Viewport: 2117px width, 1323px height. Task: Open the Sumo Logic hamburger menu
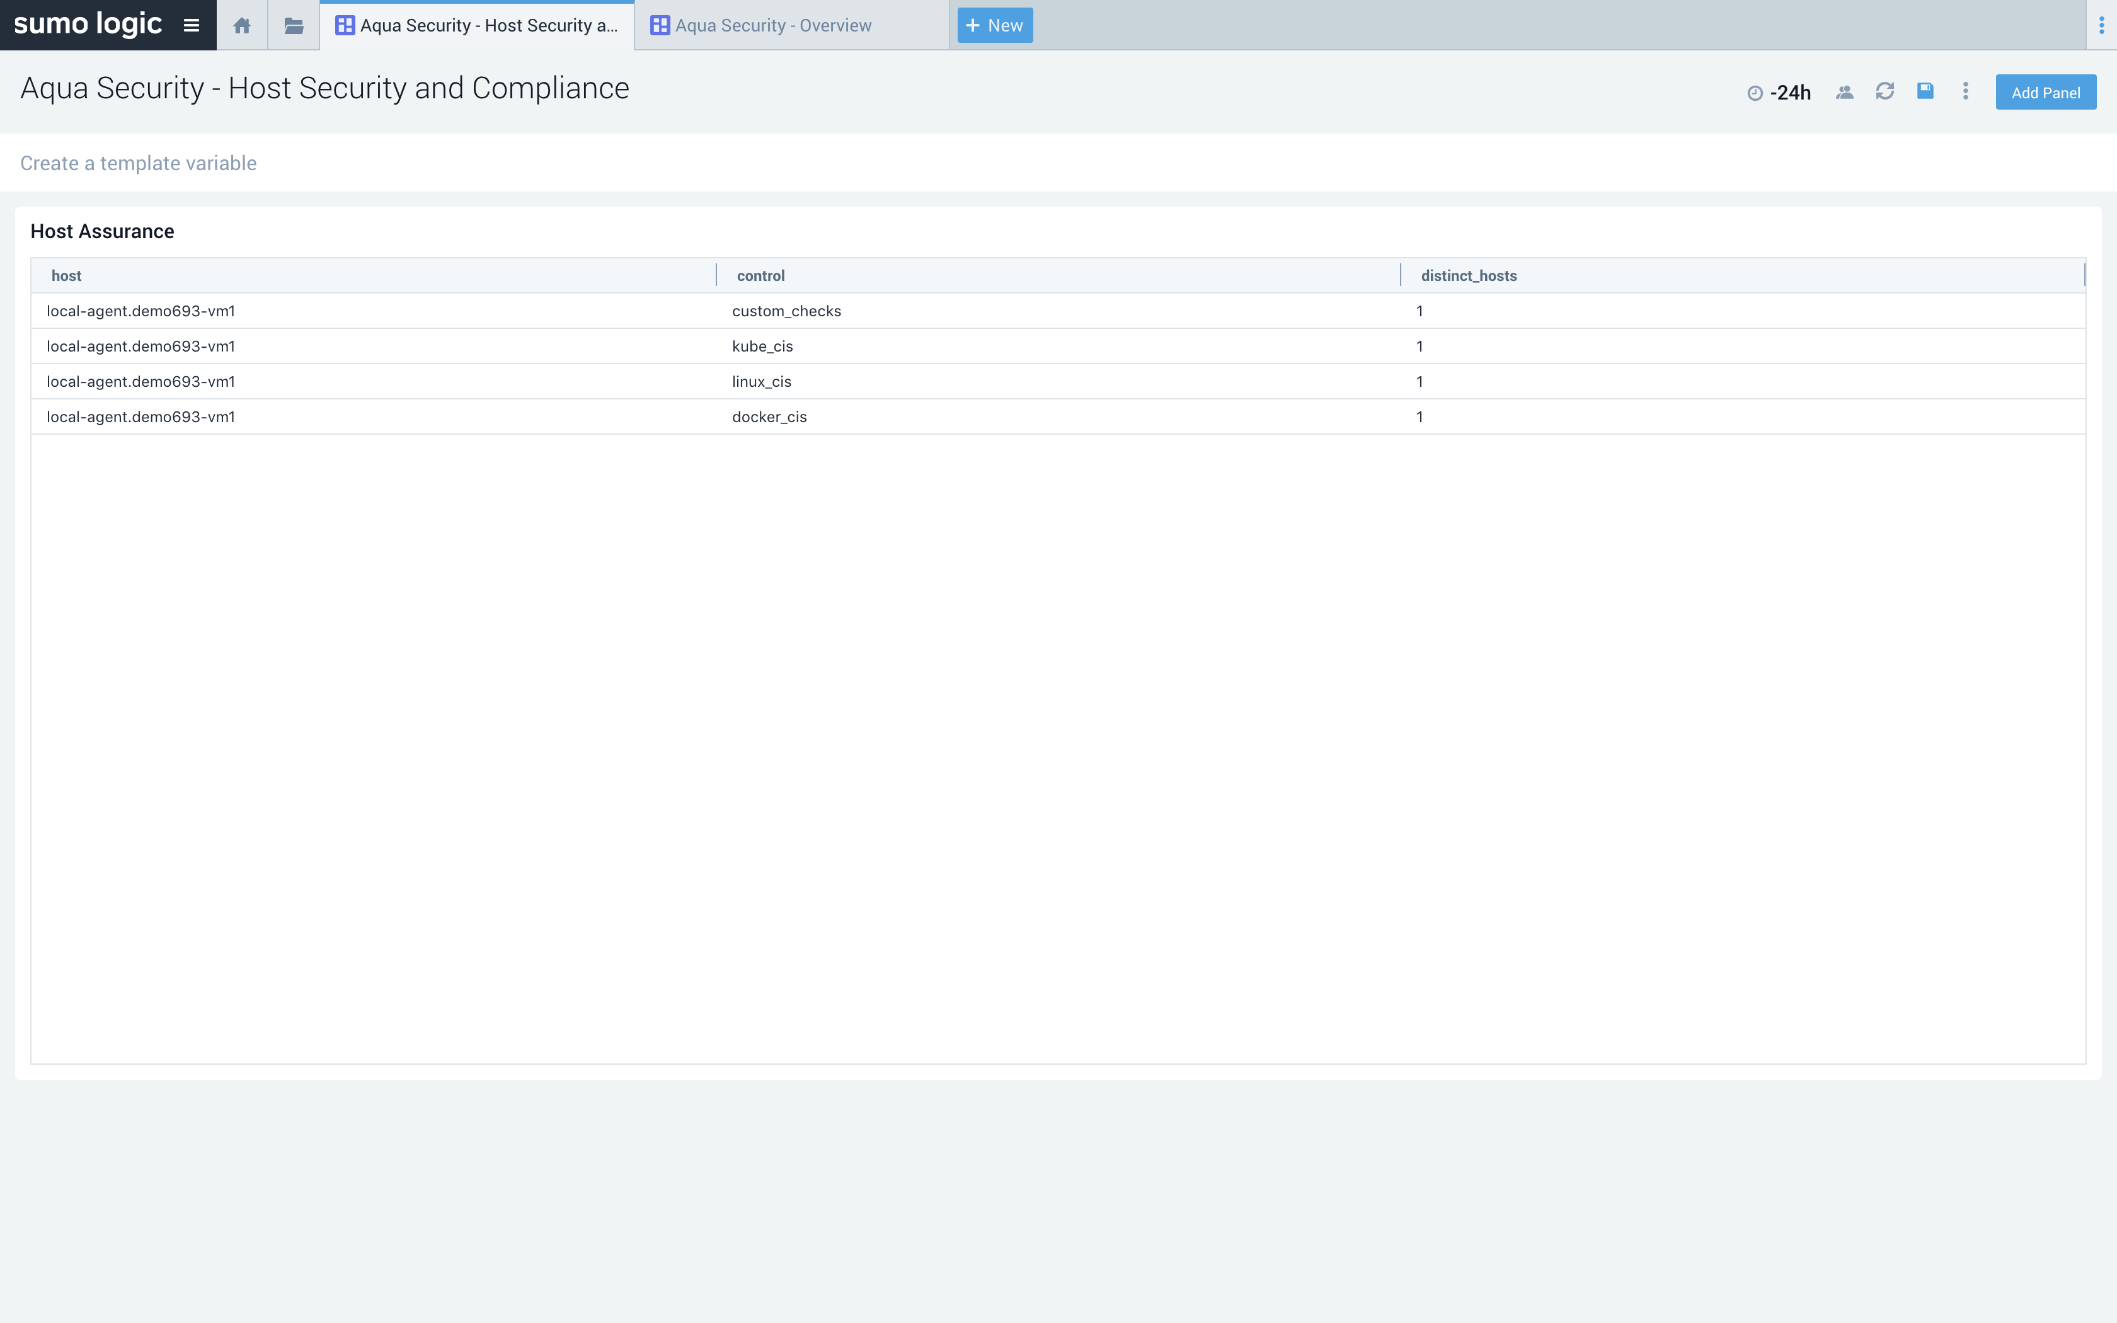coord(191,25)
